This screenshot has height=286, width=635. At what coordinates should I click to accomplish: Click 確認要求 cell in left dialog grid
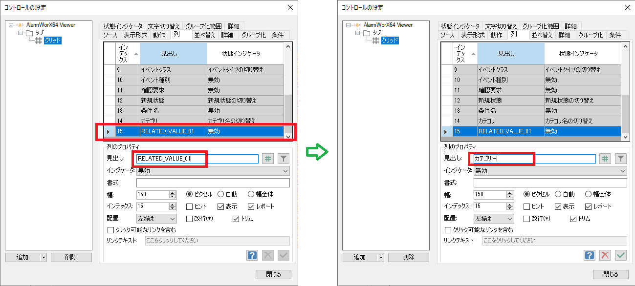174,90
